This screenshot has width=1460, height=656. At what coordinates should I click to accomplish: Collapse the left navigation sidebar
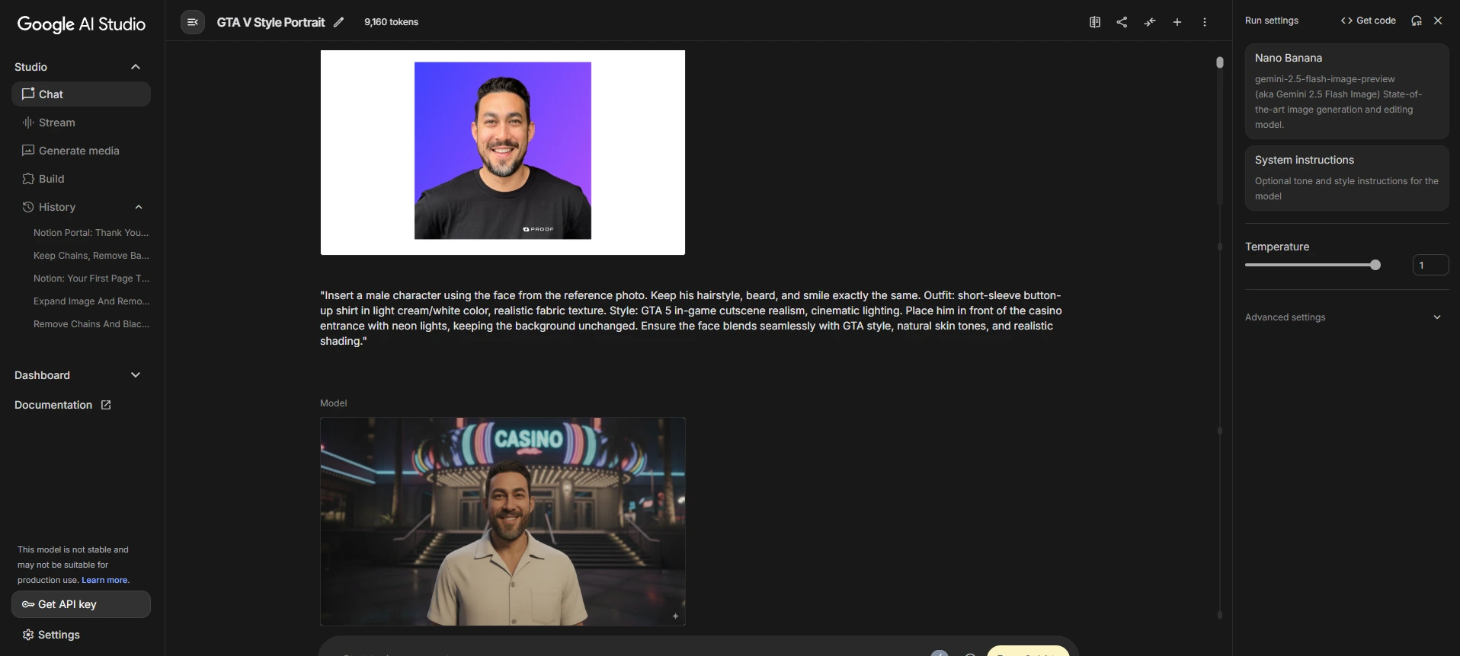[x=193, y=22]
